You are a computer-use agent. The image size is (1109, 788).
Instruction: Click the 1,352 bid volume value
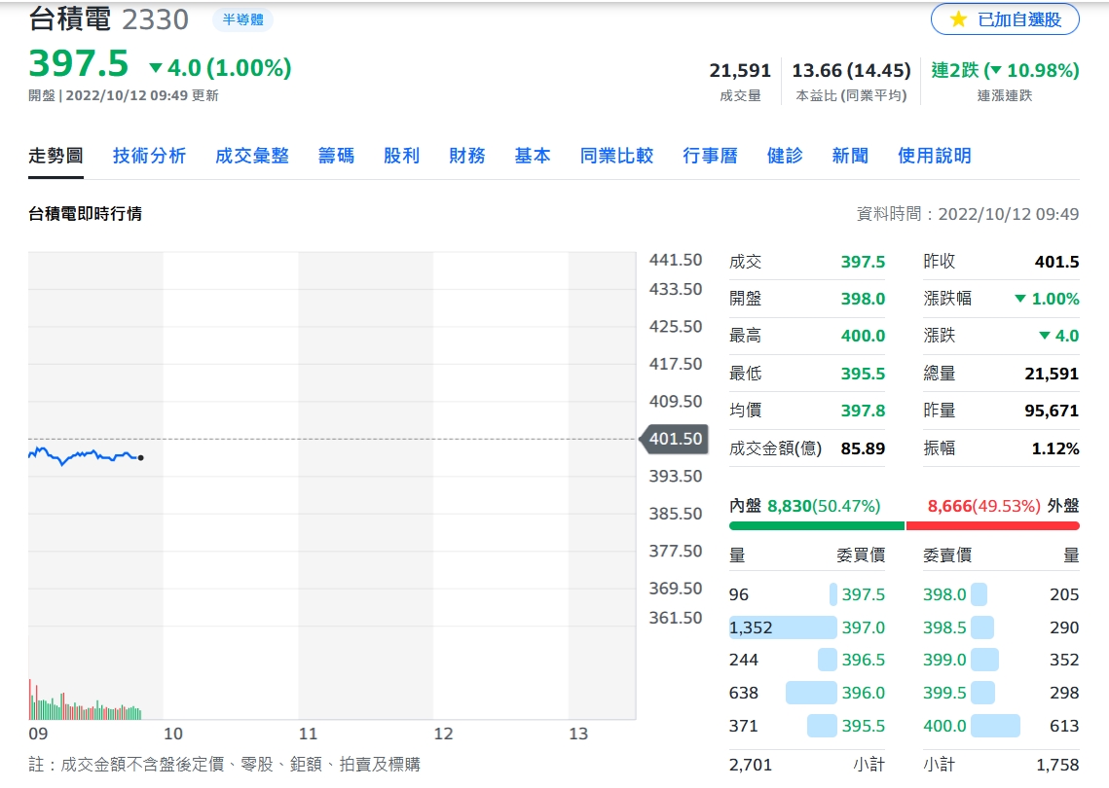tap(751, 627)
